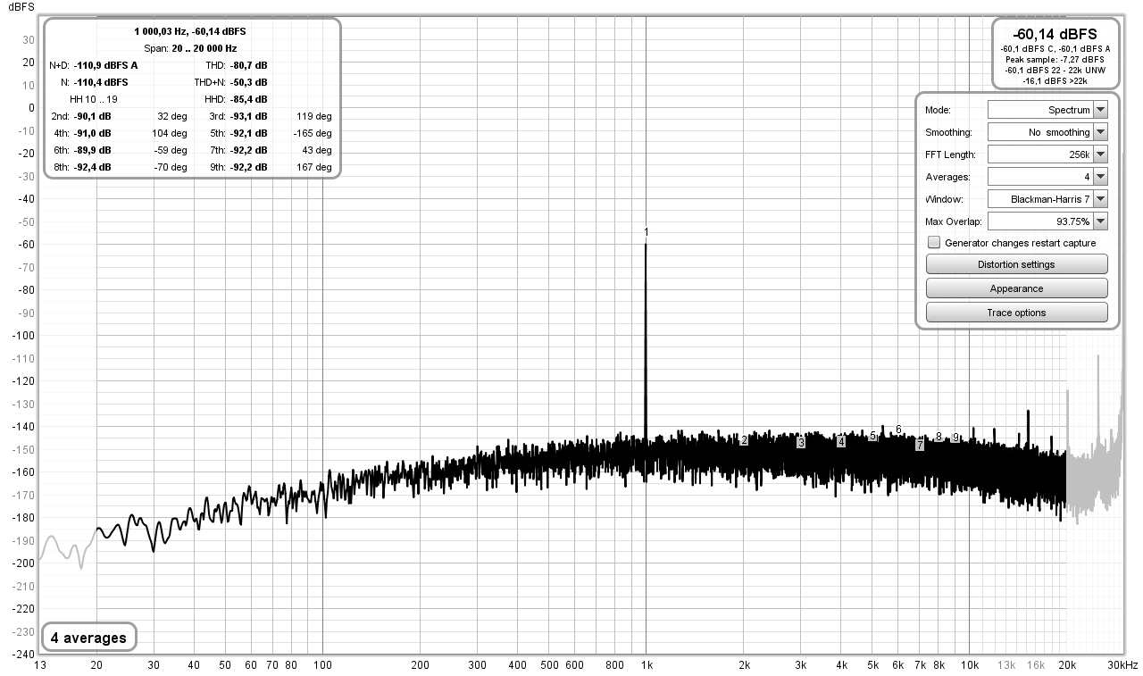Click the Distortion settings button
The image size is (1143, 676).
point(1016,264)
